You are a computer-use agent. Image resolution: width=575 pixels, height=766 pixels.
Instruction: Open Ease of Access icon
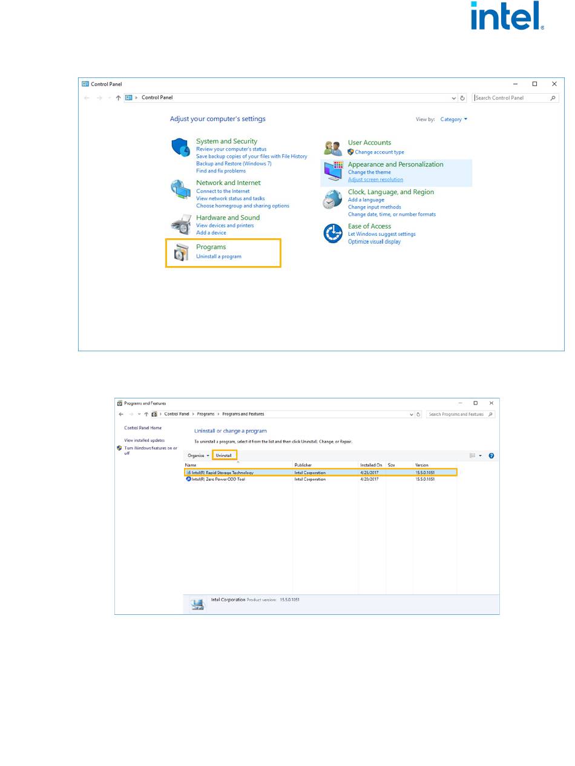point(333,233)
